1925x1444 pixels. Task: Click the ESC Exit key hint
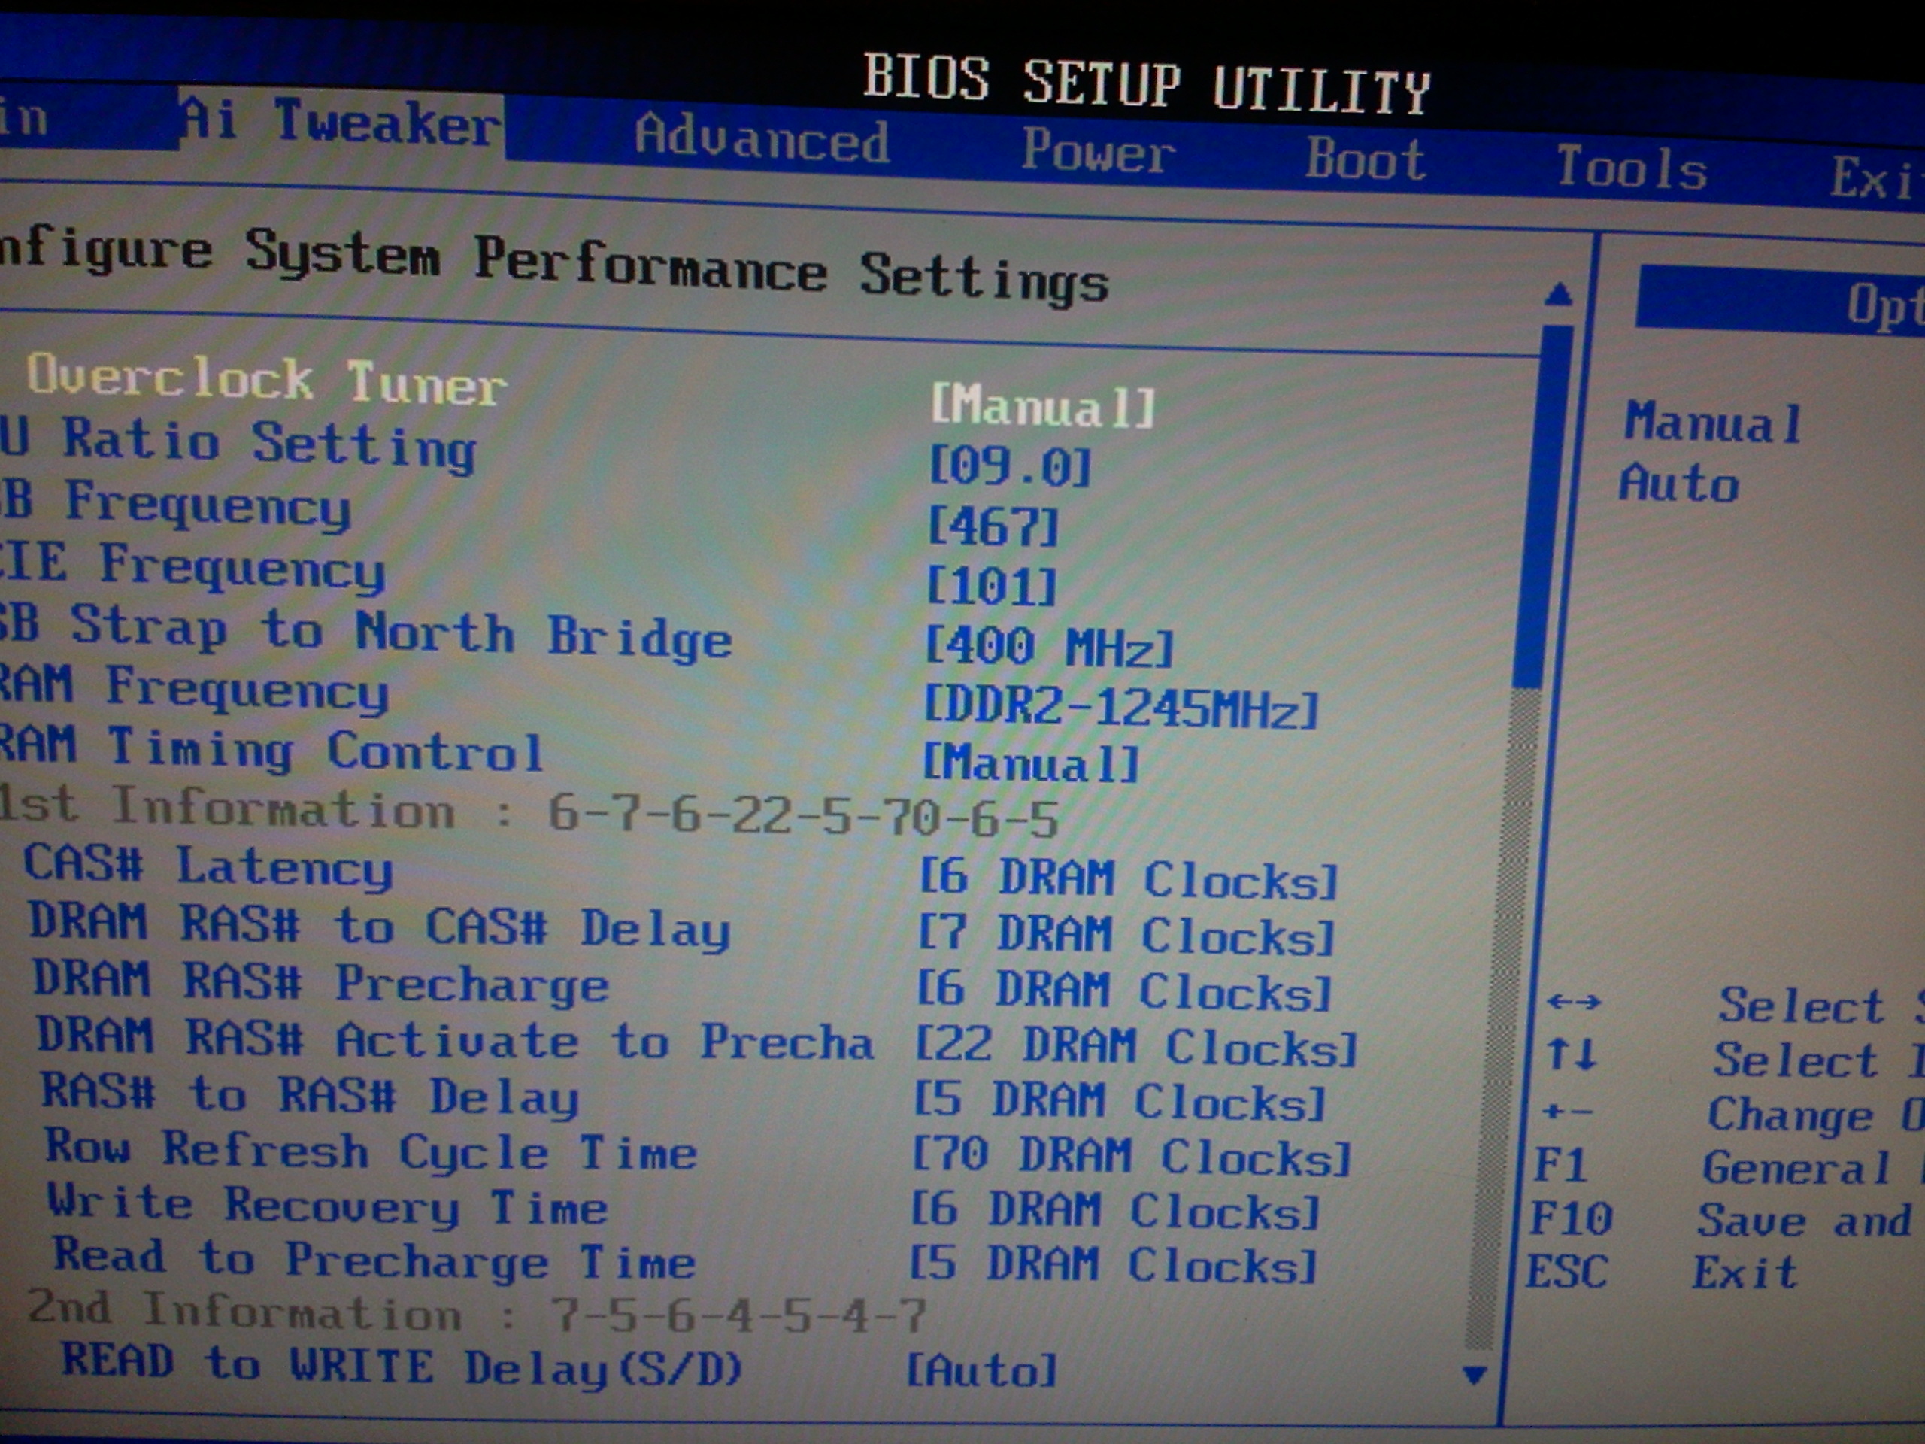1566,1273
